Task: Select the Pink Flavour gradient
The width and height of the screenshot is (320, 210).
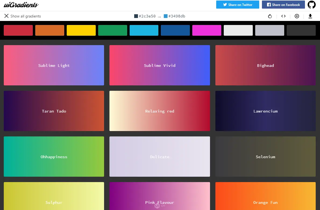Action: pyautogui.click(x=159, y=196)
